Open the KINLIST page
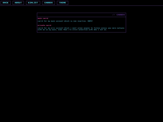 (33, 3)
